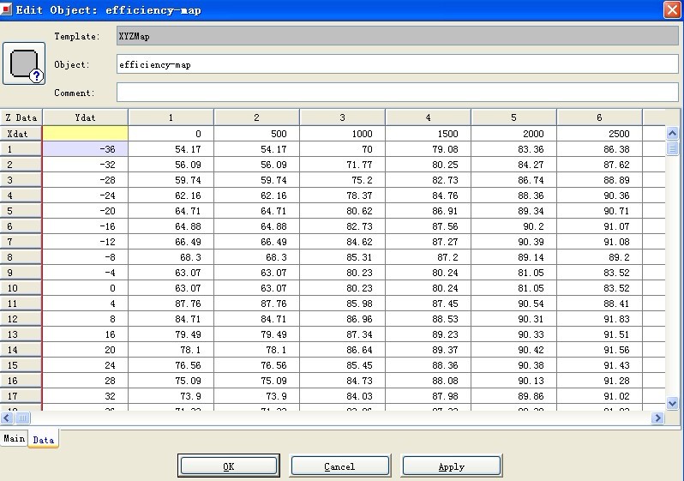684x481 pixels.
Task: Click the Z Data corner header
Action: click(21, 117)
